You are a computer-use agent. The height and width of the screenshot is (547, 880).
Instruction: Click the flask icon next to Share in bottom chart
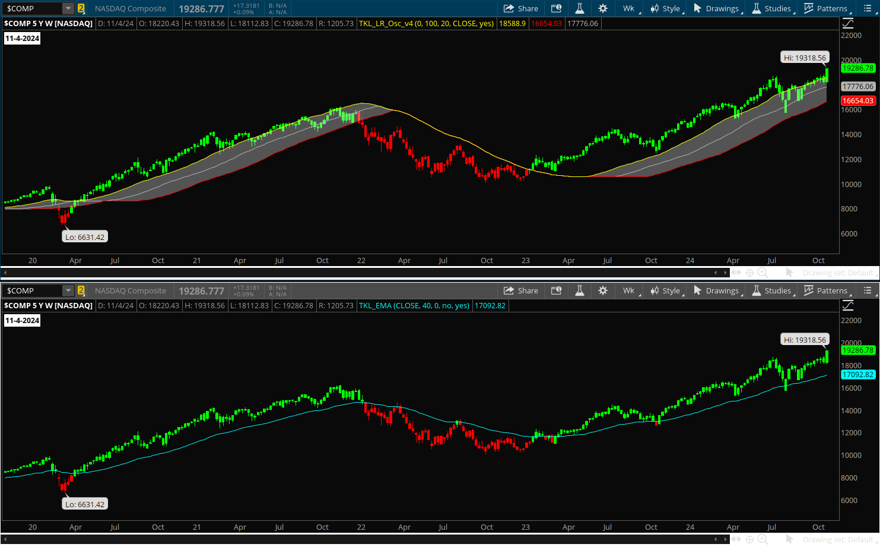tap(580, 290)
